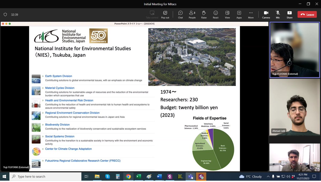Pop out the shared presentation window
321x182 pixels.
[165, 14]
